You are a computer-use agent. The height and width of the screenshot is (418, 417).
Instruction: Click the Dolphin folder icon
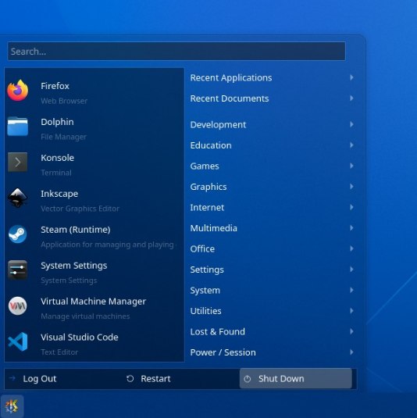click(x=18, y=127)
